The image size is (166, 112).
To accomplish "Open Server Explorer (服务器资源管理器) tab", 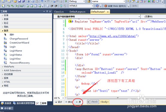I will [24, 103].
